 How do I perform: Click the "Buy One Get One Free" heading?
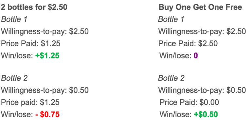(200, 8)
